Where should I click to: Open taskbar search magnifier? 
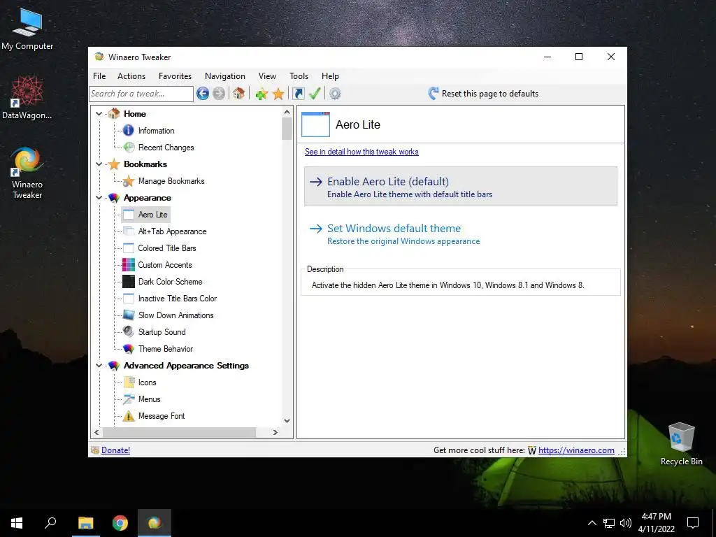(50, 523)
